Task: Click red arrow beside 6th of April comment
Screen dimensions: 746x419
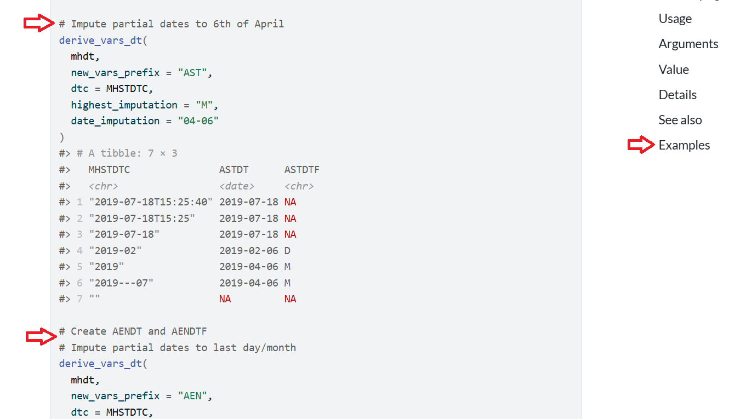Action: [38, 24]
